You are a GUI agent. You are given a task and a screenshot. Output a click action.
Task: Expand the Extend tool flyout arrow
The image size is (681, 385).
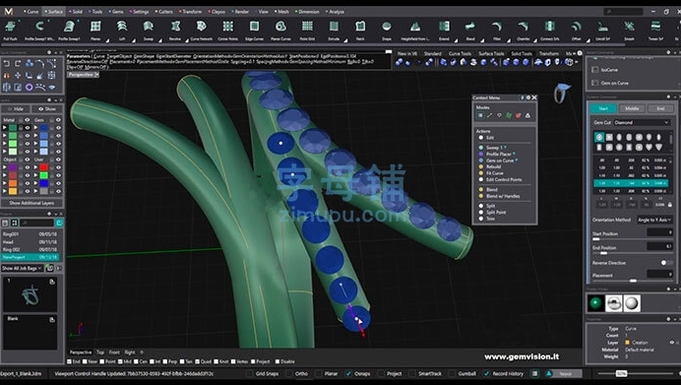(x=456, y=40)
